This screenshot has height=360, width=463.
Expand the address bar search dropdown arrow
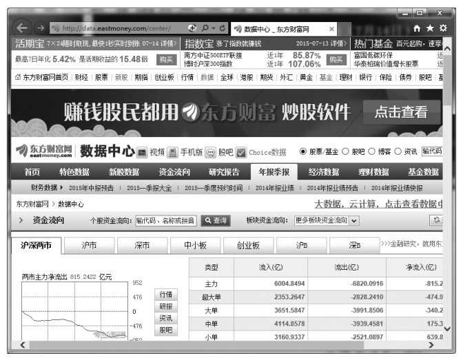213,28
